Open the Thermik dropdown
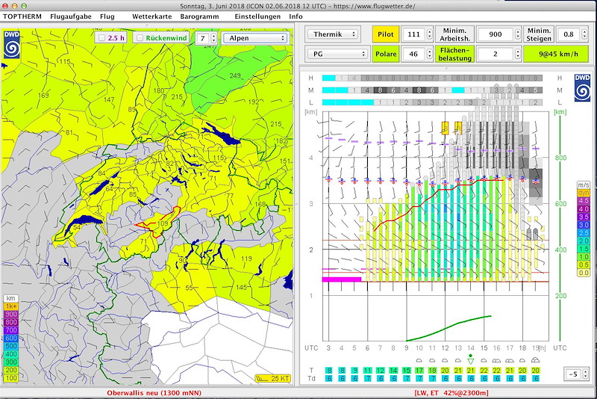The height and width of the screenshot is (399, 597). coord(333,34)
